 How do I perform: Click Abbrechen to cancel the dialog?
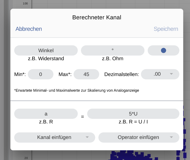pos(29,29)
